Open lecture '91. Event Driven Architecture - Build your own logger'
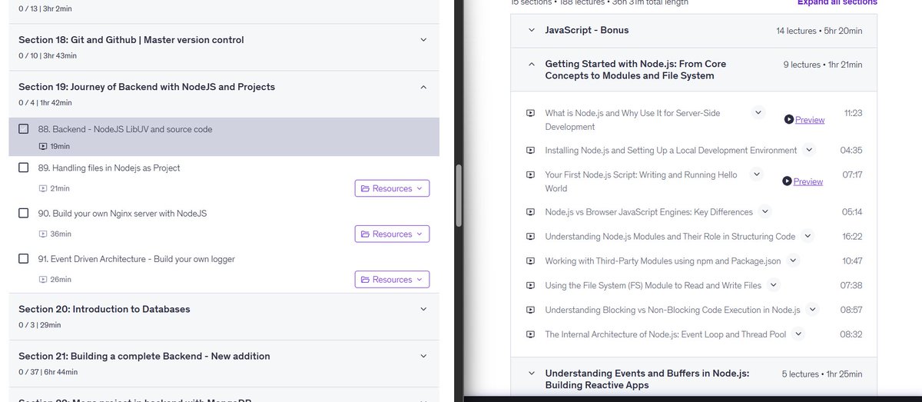Screen dimensions: 922x402 coord(137,259)
